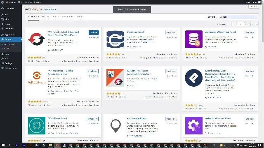Open Advanced WordPress Reset title link

click(x=220, y=32)
